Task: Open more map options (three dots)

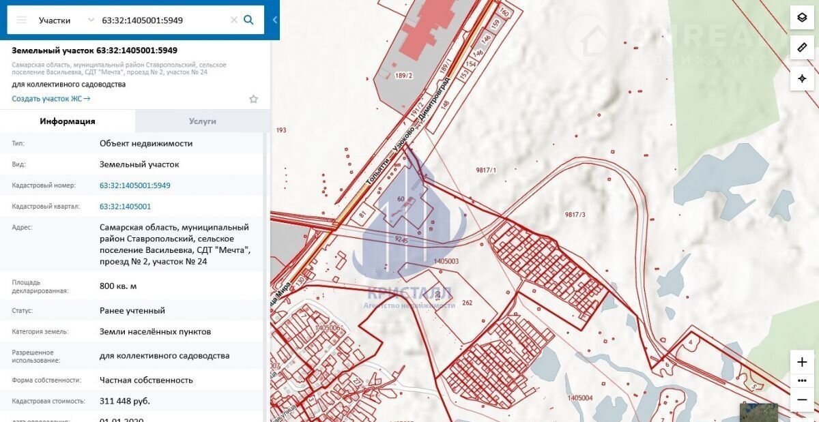Action: [802, 380]
